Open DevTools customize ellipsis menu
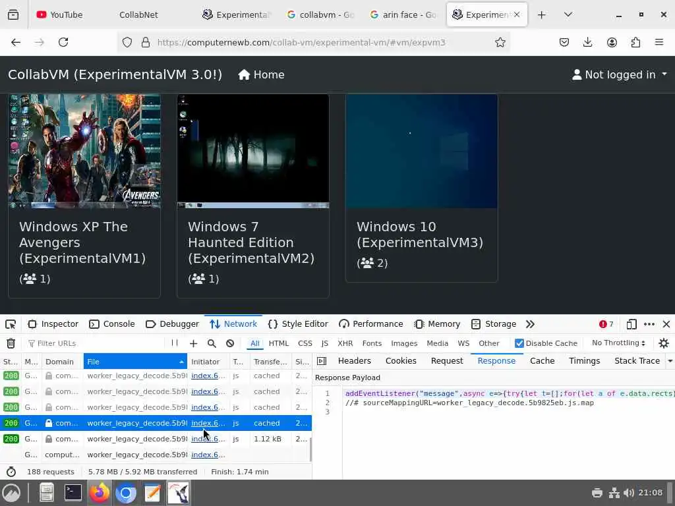The height and width of the screenshot is (506, 675). [x=649, y=324]
